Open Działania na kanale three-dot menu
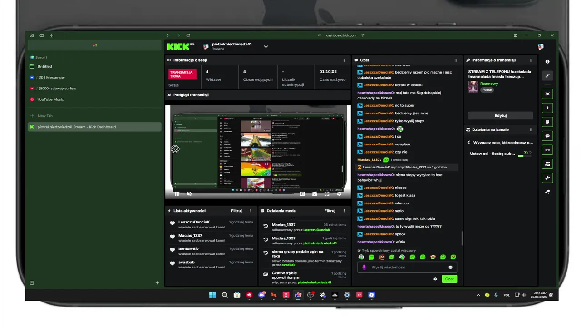 (x=531, y=129)
